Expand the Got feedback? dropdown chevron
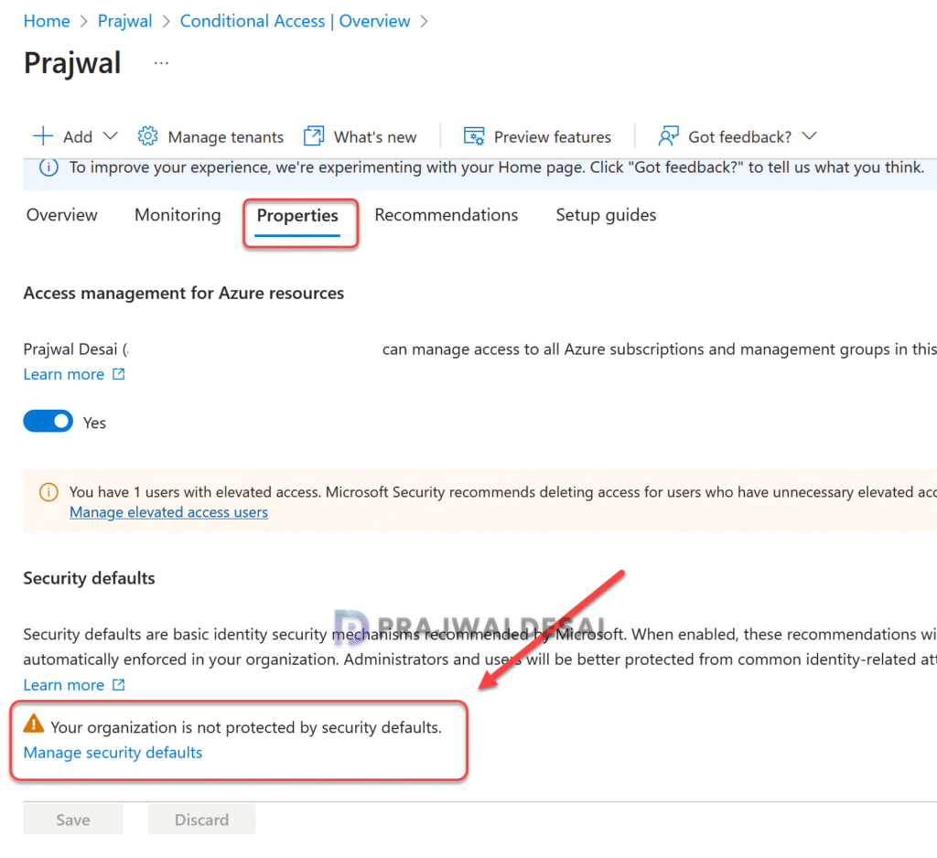This screenshot has height=858, width=937. 809,136
